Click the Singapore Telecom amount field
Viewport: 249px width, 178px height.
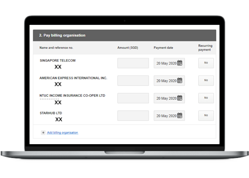click(133, 63)
